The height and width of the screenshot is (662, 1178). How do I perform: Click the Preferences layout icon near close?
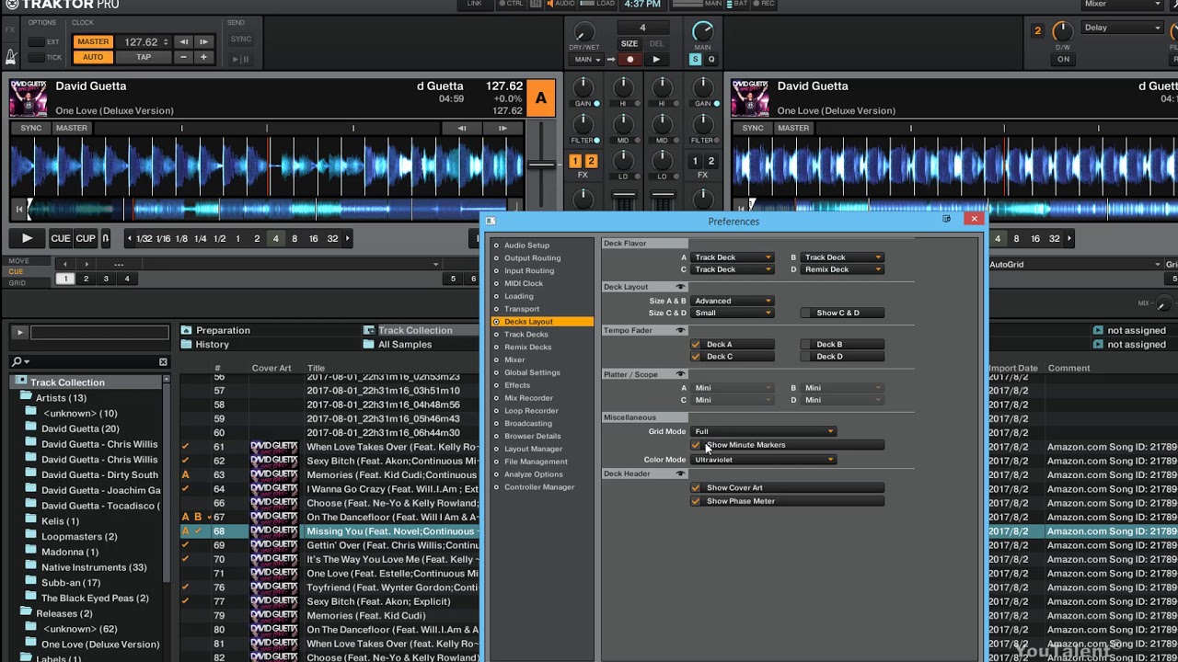point(946,220)
